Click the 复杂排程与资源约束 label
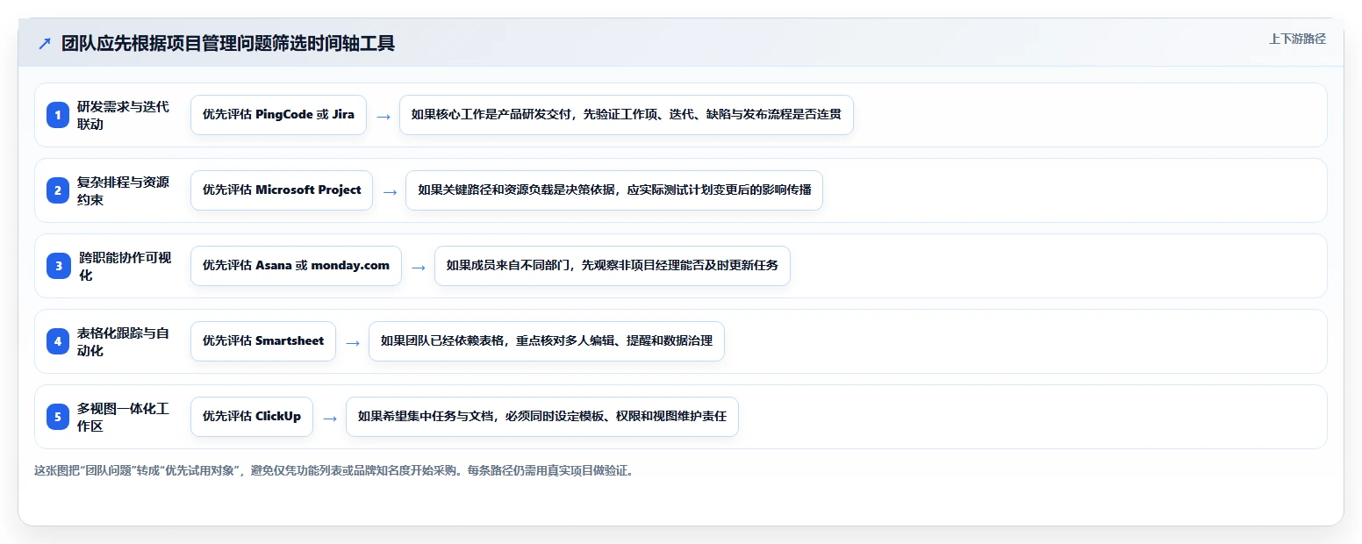The height and width of the screenshot is (544, 1362). 123,190
